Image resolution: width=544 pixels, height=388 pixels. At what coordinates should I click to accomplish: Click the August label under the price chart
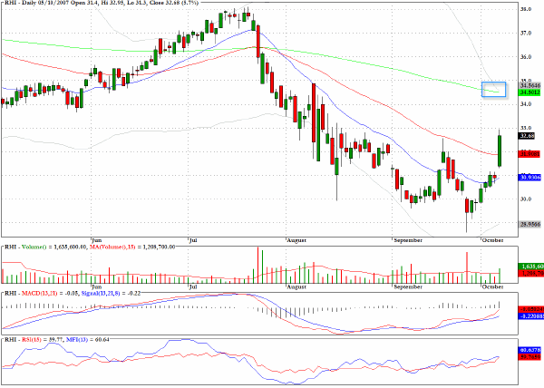click(296, 240)
